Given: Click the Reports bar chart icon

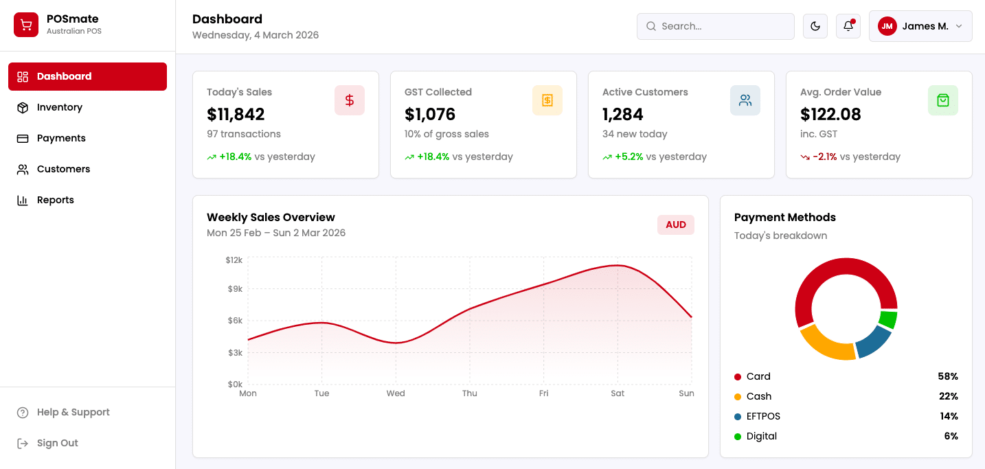Looking at the screenshot, I should tap(23, 201).
